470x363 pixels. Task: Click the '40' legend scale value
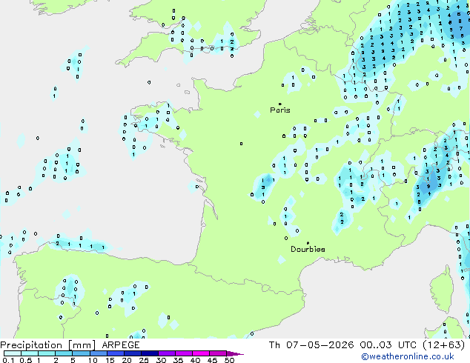pos(195,360)
